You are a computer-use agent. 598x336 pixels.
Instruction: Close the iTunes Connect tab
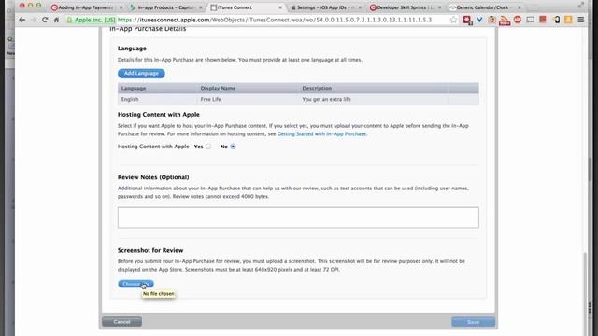click(x=280, y=7)
